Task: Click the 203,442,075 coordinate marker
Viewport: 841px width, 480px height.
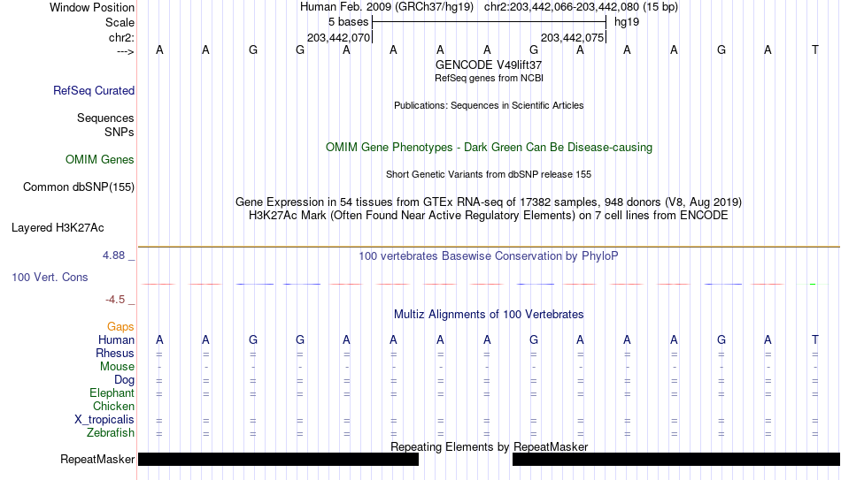Action: point(572,37)
